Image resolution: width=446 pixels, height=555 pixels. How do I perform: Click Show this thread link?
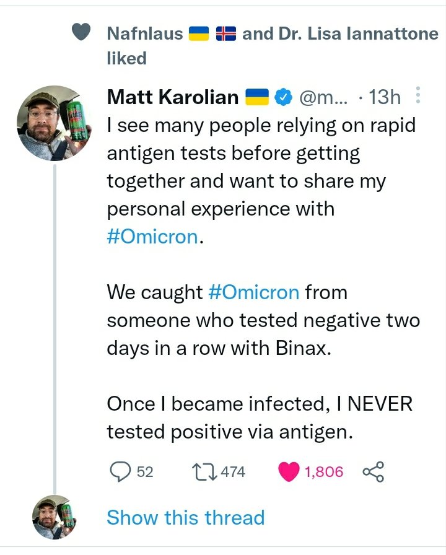pyautogui.click(x=185, y=517)
